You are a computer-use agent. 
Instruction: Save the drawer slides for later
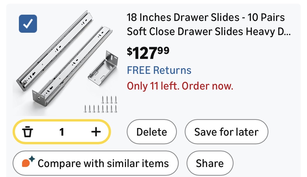(226, 132)
